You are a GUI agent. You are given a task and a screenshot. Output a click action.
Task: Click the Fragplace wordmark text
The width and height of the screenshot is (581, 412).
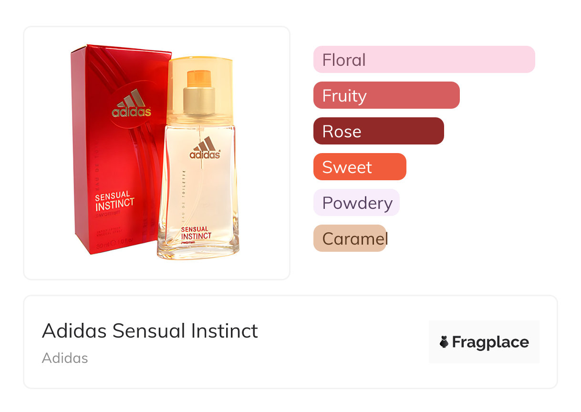pos(490,342)
